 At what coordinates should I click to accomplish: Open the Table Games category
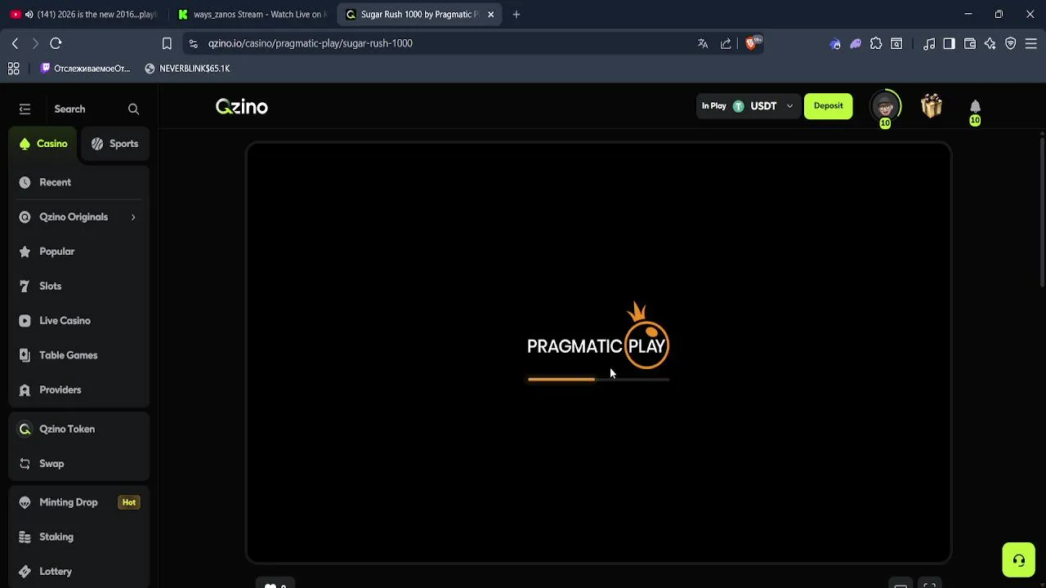point(79,355)
